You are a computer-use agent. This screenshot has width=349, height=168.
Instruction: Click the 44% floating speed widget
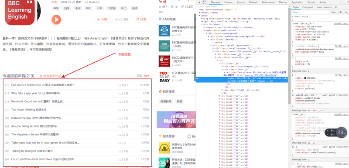coord(341,132)
